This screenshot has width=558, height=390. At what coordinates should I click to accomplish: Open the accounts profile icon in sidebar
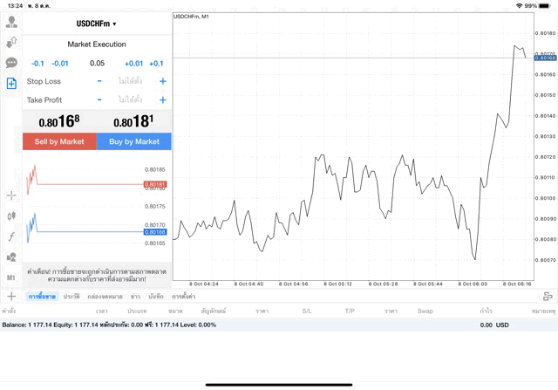11,22
